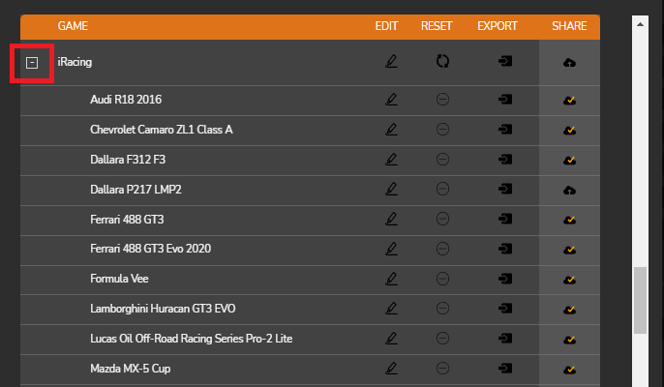Click reset icon for Mazda MX-5 Cup
Viewport: 664px width, 387px height.
[442, 369]
